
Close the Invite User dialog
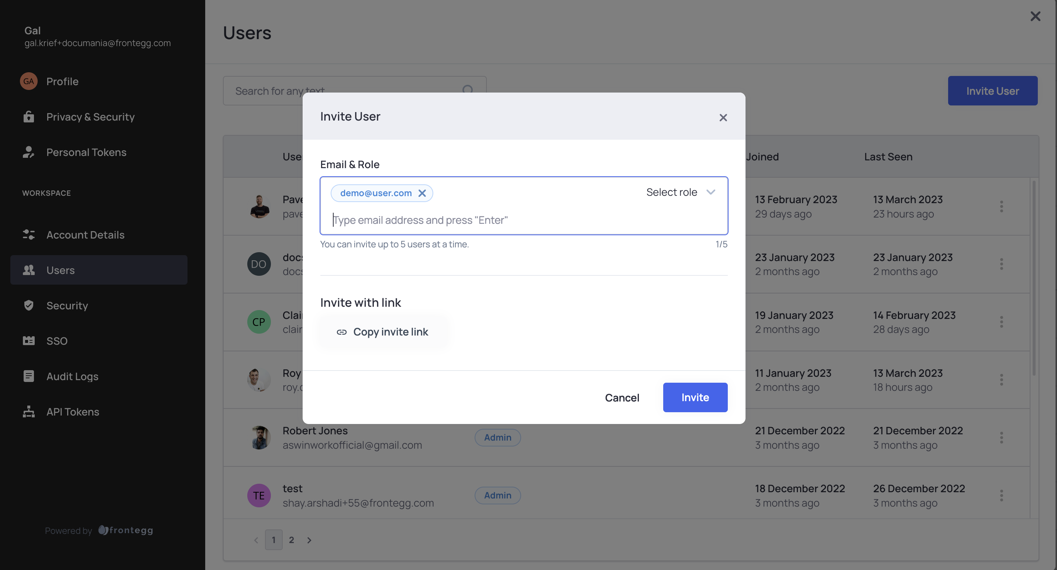click(x=723, y=118)
